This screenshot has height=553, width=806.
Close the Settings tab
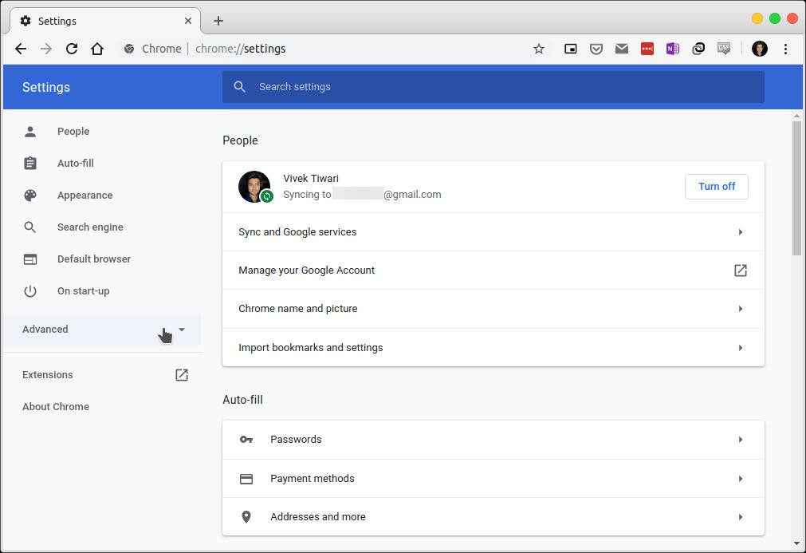click(x=188, y=21)
